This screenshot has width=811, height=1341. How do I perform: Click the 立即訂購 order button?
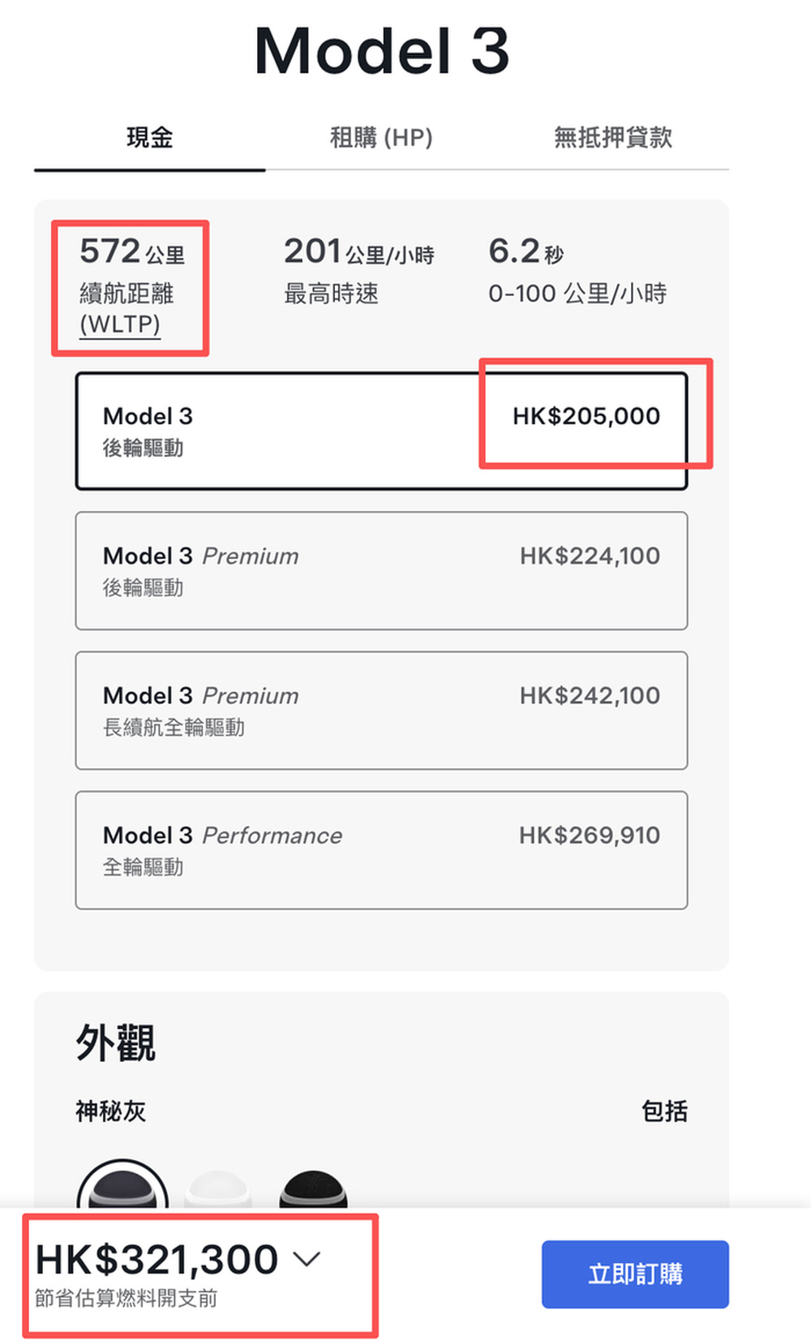[x=635, y=1274]
